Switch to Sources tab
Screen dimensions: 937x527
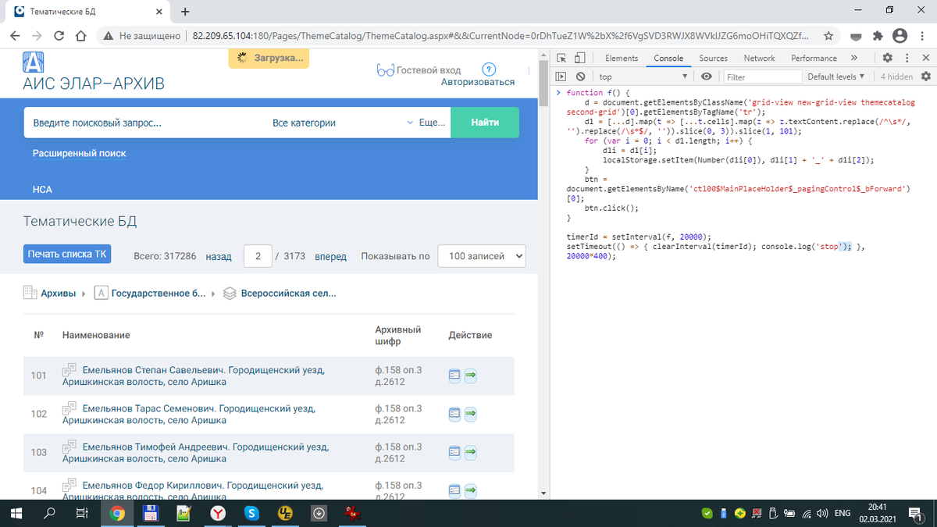click(x=713, y=58)
